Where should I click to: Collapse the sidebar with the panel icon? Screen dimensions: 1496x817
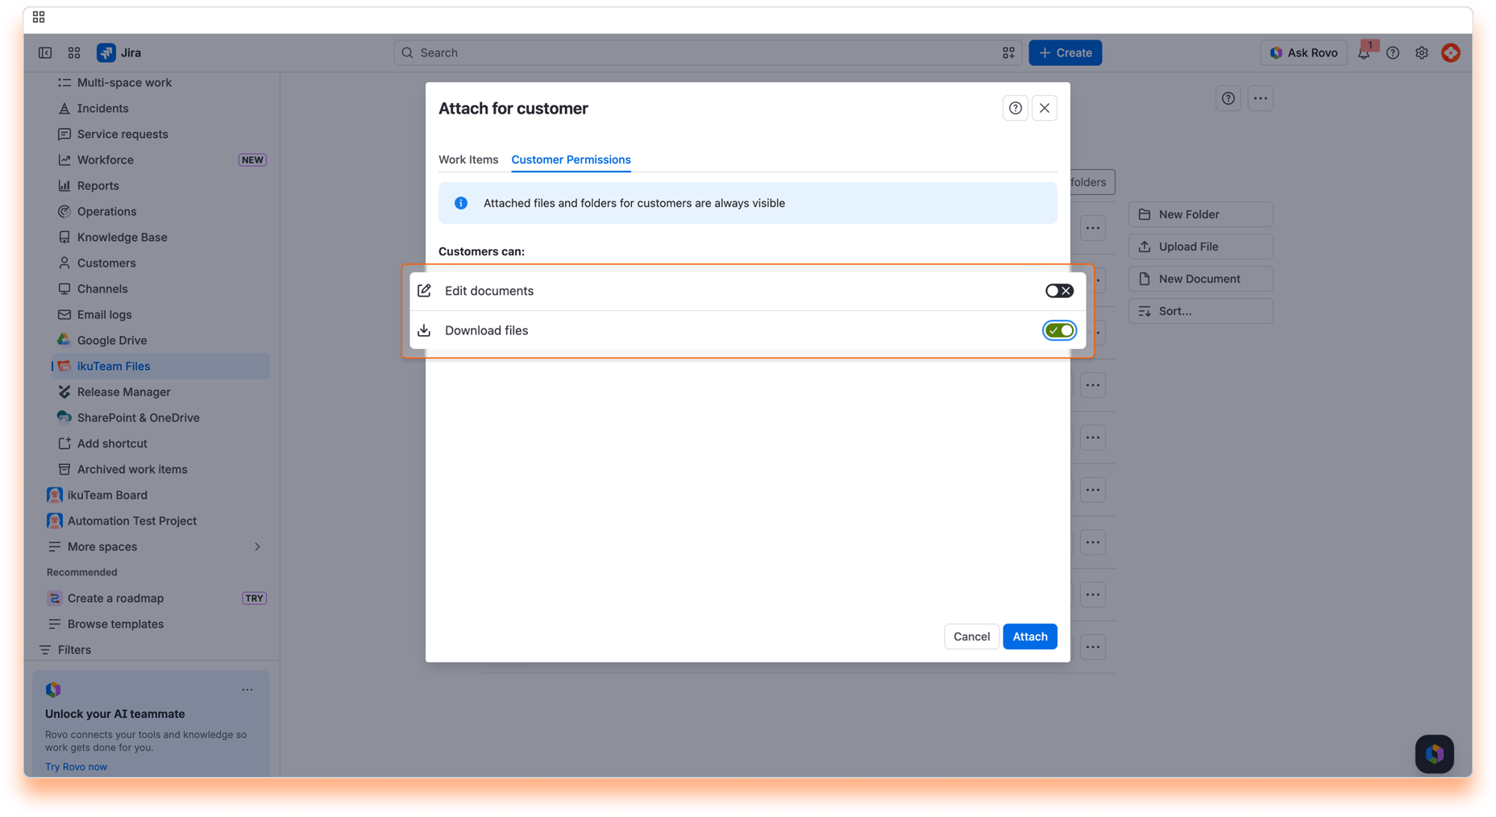[45, 53]
